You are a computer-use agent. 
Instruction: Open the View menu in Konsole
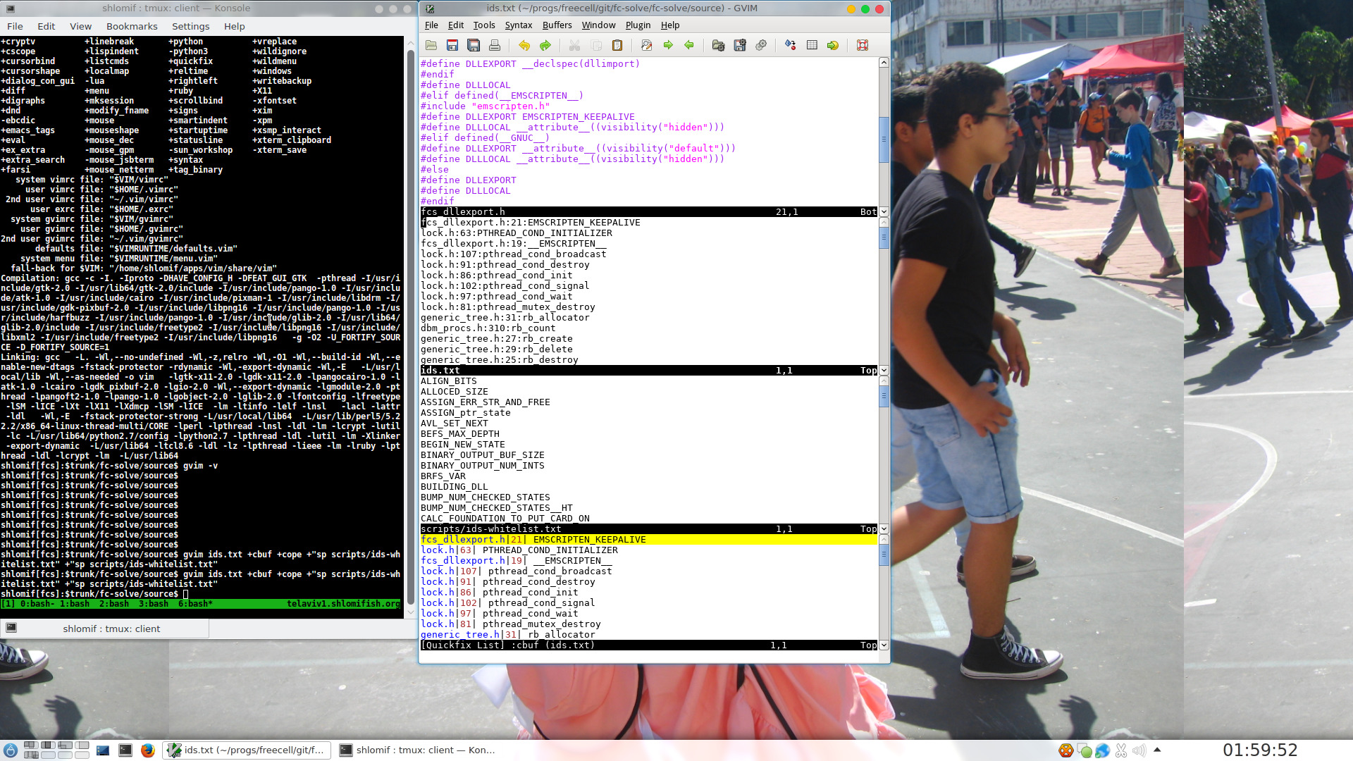(x=81, y=27)
